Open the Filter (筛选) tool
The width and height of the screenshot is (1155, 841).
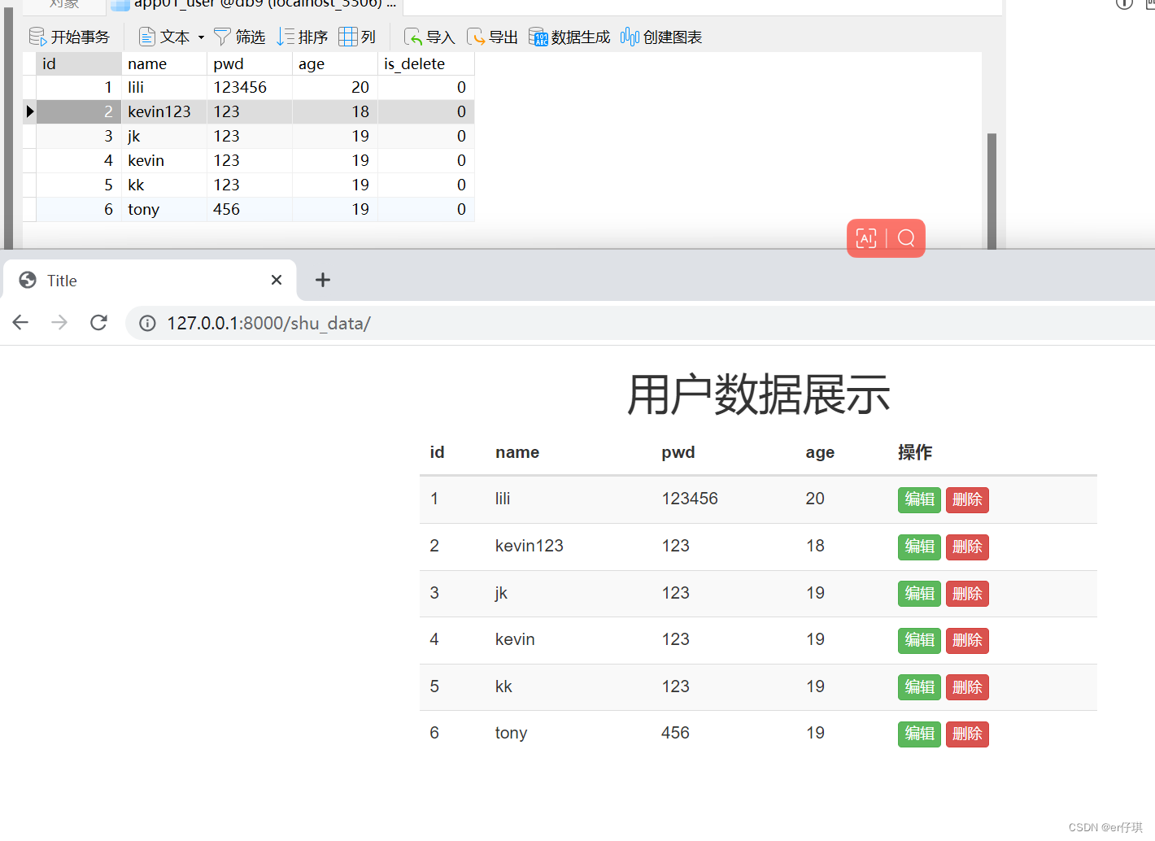(240, 37)
